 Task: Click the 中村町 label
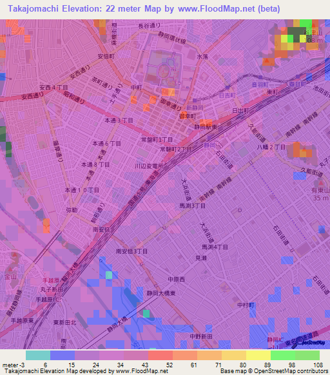coord(246,305)
